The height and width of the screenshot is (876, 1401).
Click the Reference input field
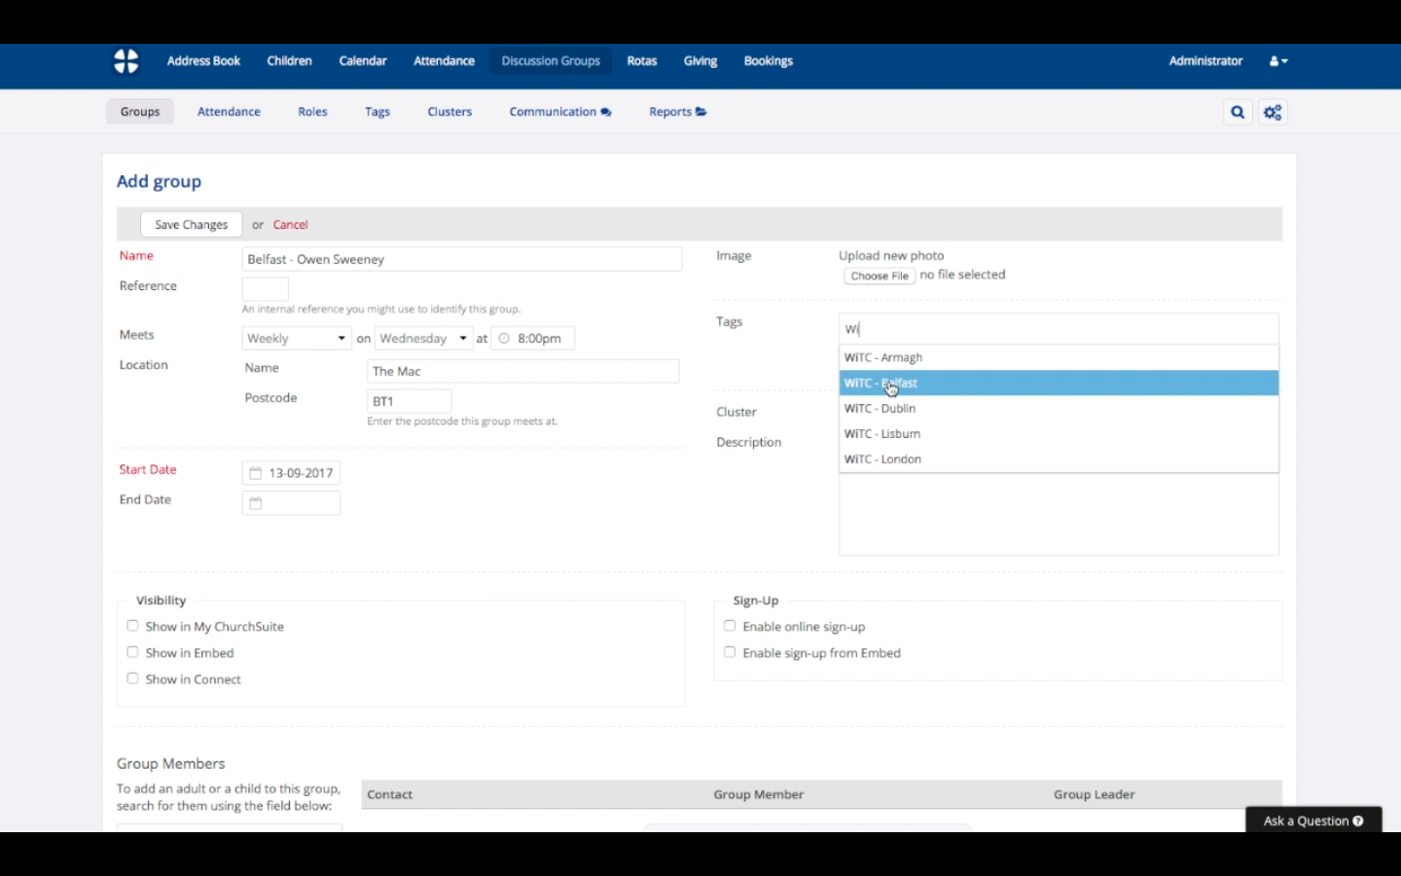(x=266, y=289)
